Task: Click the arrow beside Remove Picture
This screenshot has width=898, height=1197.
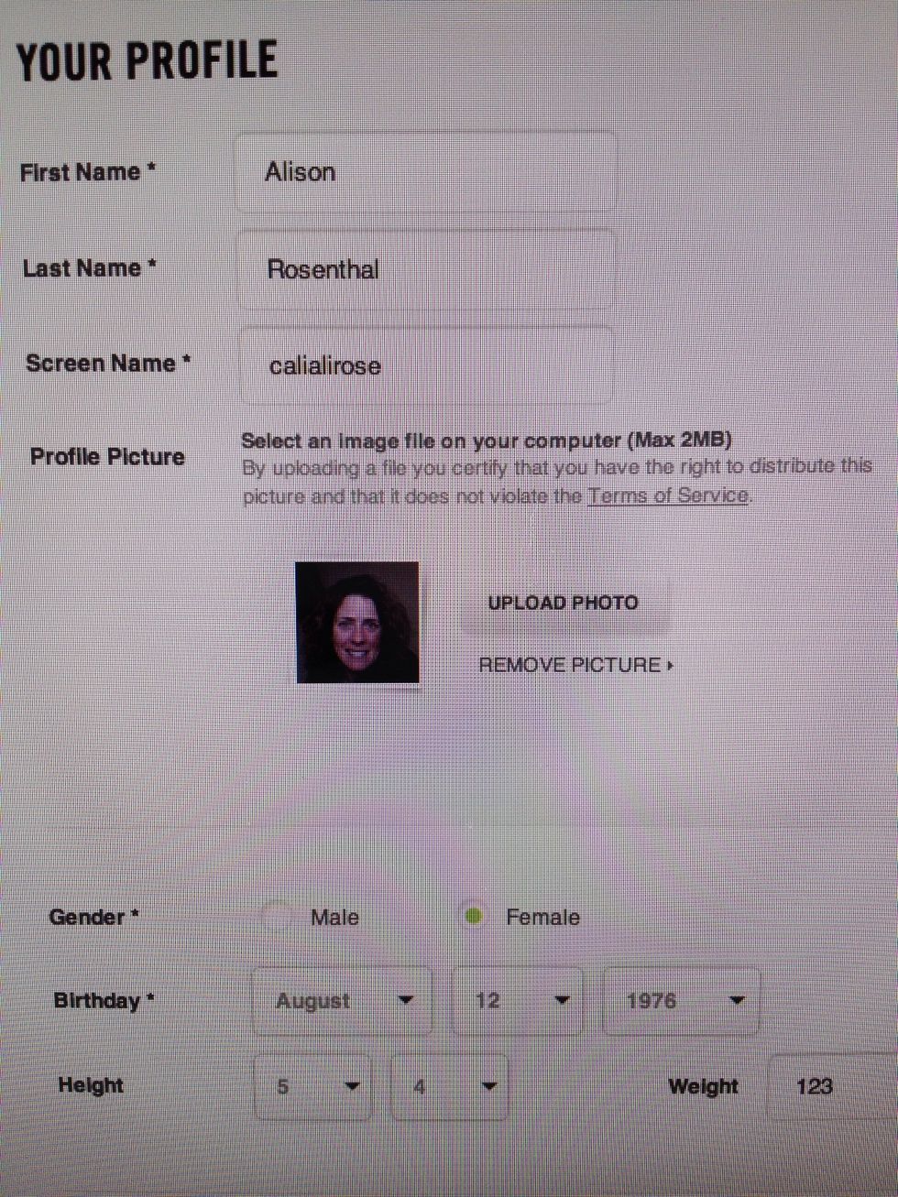Action: [x=670, y=665]
